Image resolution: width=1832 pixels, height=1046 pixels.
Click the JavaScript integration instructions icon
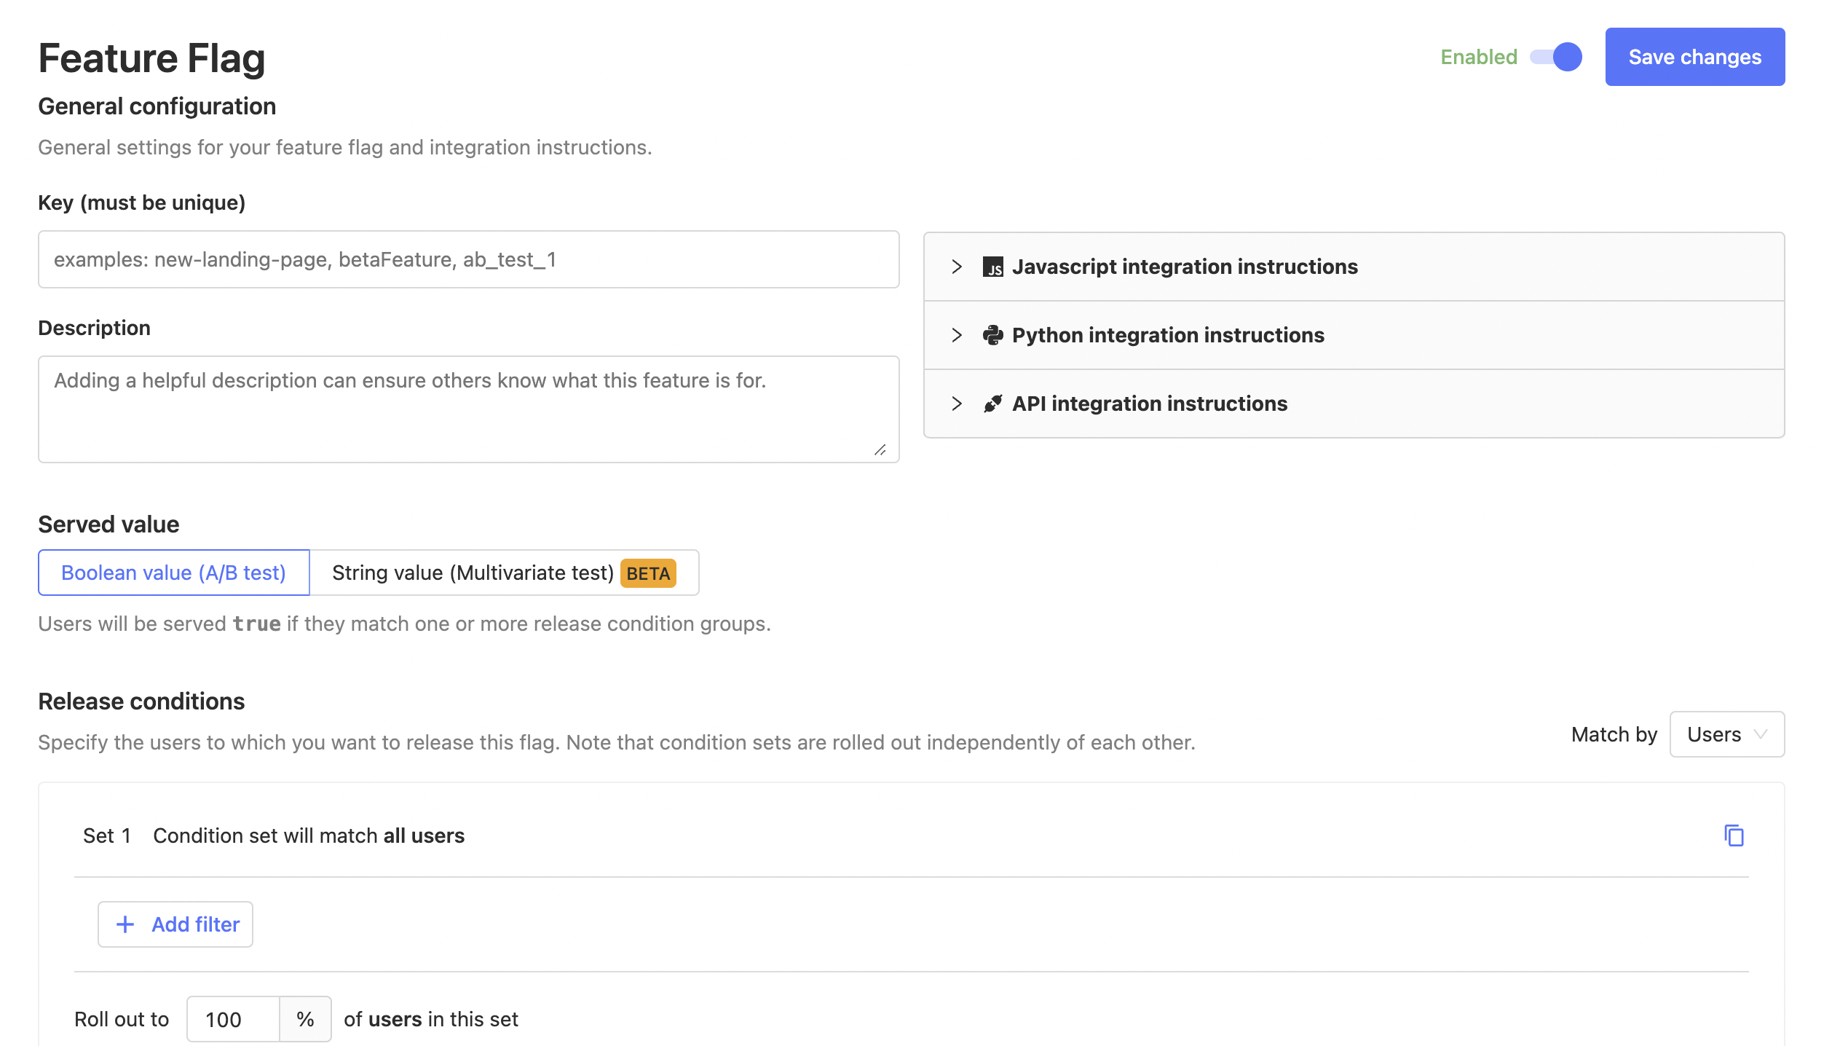(x=992, y=266)
